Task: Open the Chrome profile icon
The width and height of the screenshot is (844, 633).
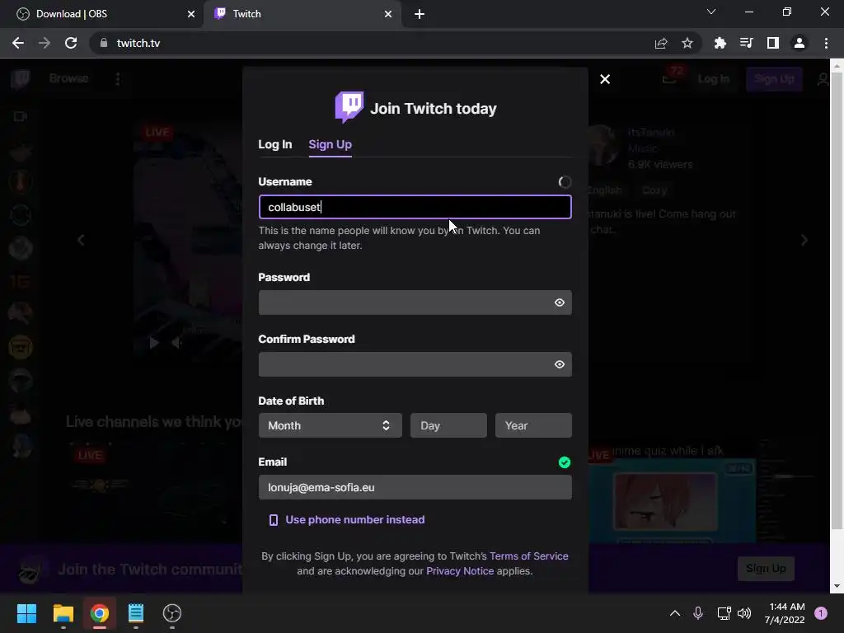Action: click(799, 43)
